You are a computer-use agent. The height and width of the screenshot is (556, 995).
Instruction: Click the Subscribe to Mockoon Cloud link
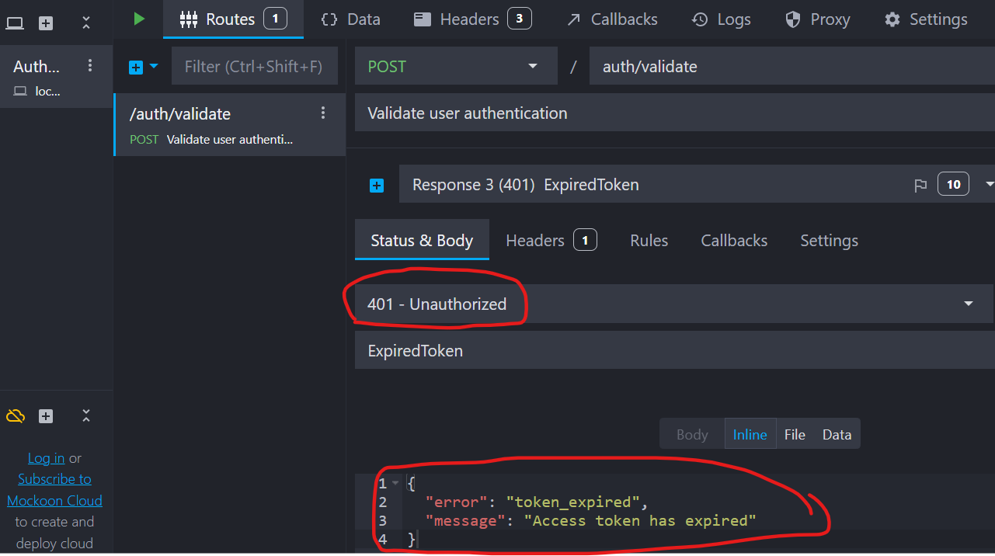coord(54,490)
